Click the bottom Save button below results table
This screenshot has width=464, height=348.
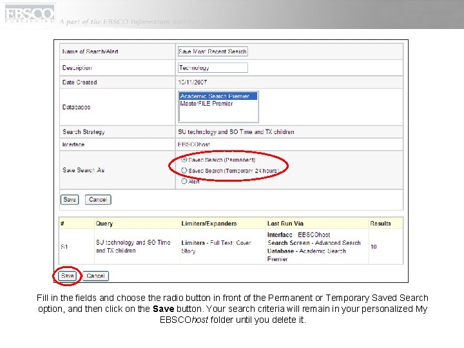(68, 276)
